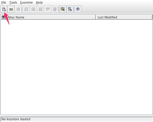The image size is (153, 122).
Task: Open the Examine menu
Action: click(x=26, y=3)
